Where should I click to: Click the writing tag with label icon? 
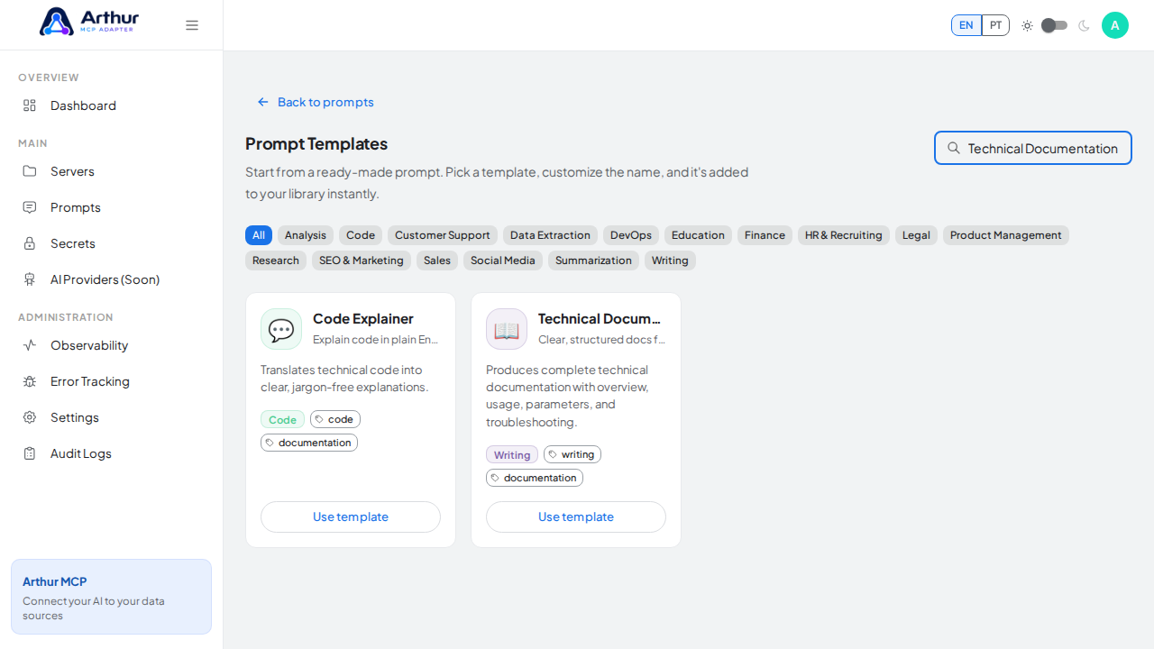click(x=572, y=454)
